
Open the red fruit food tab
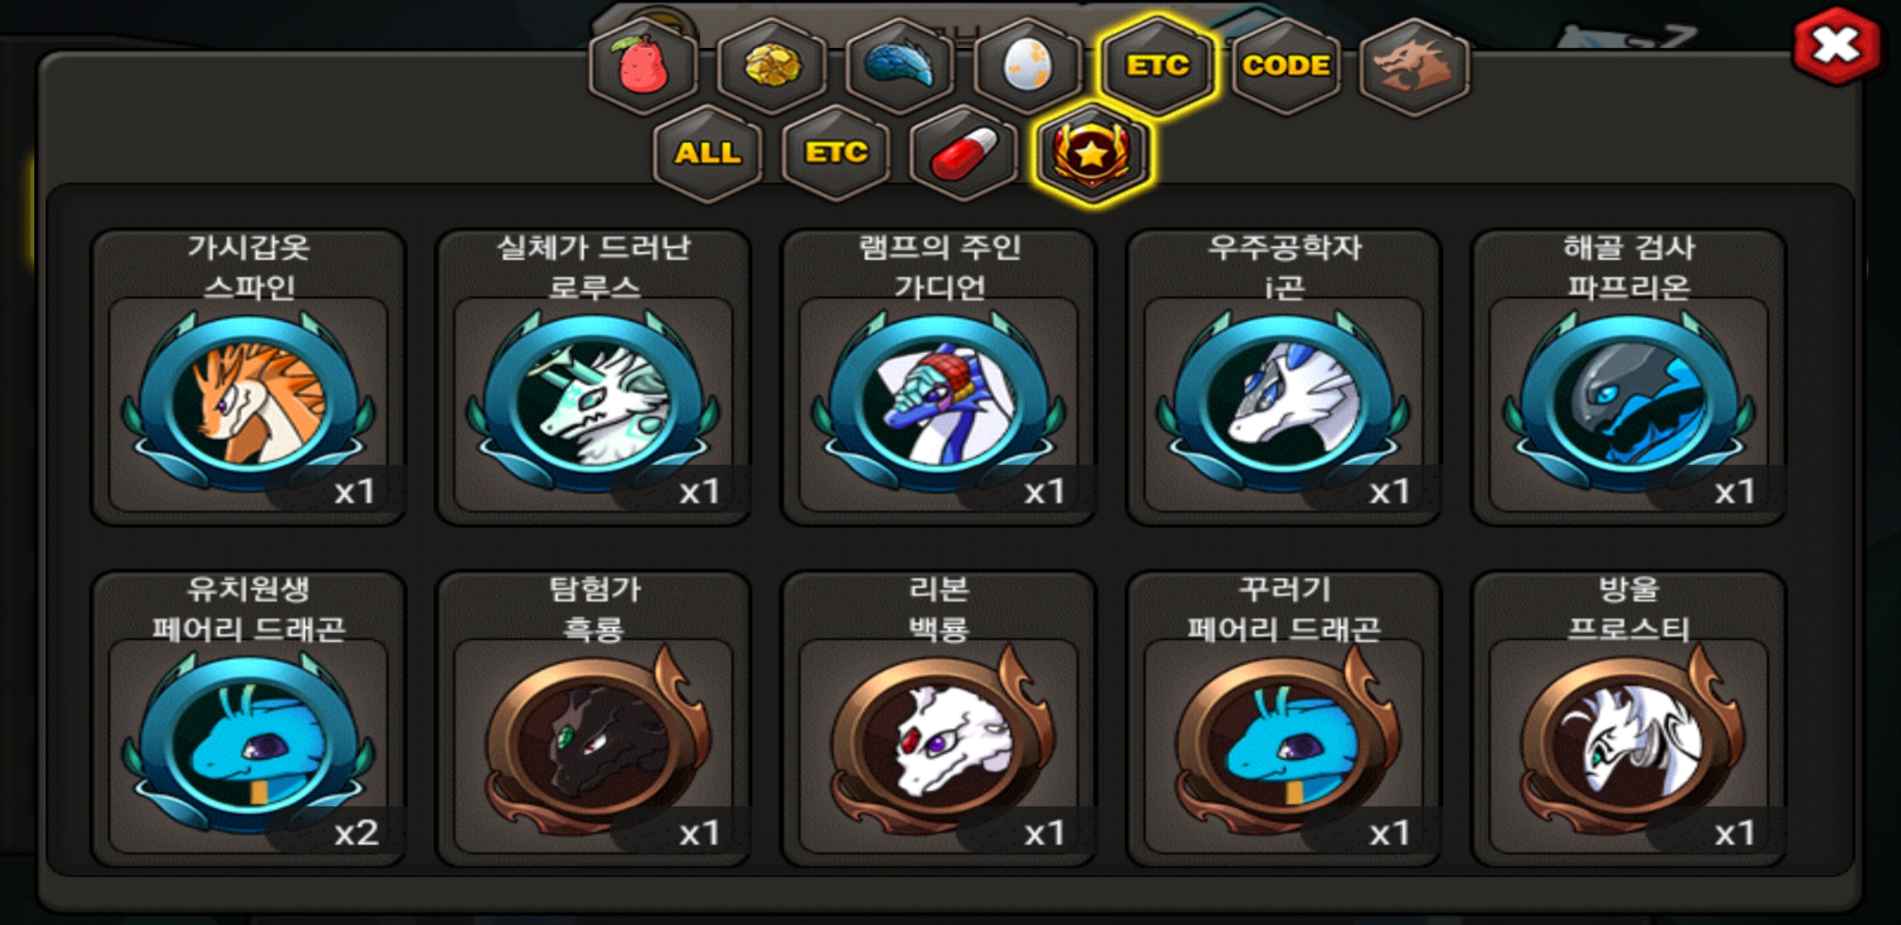coord(643,66)
